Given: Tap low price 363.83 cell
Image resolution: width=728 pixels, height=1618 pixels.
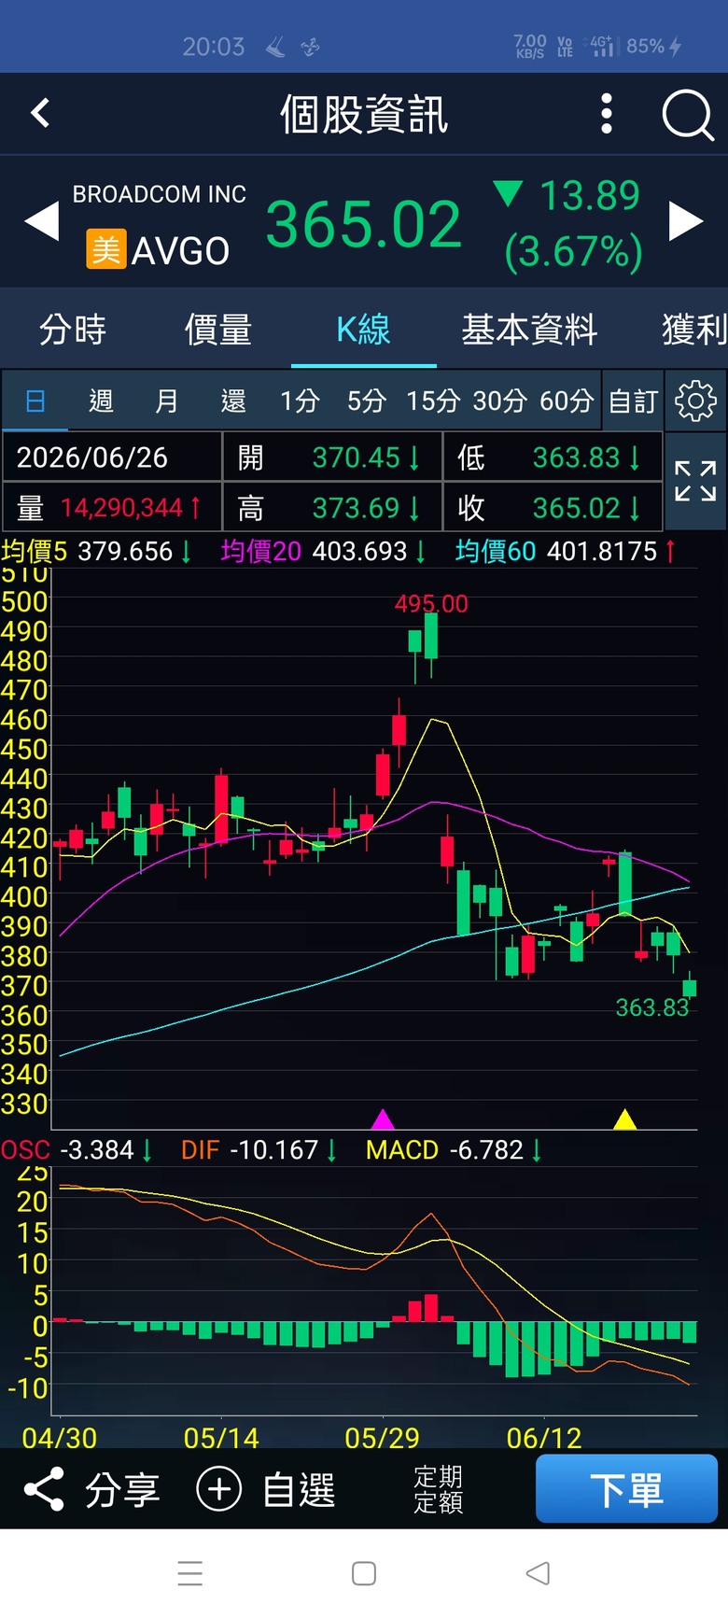Looking at the screenshot, I should point(553,457).
